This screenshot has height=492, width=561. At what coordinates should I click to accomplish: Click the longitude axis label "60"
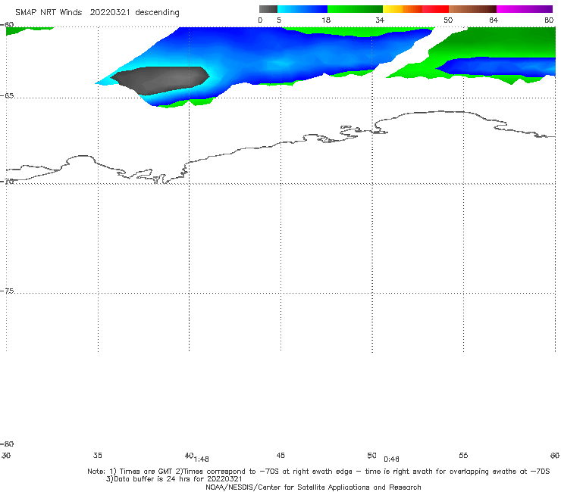(x=555, y=456)
